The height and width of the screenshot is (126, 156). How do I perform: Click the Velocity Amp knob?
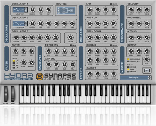(x=131, y=10)
